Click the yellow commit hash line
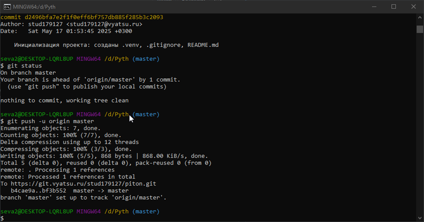424x222 pixels. (x=82, y=17)
